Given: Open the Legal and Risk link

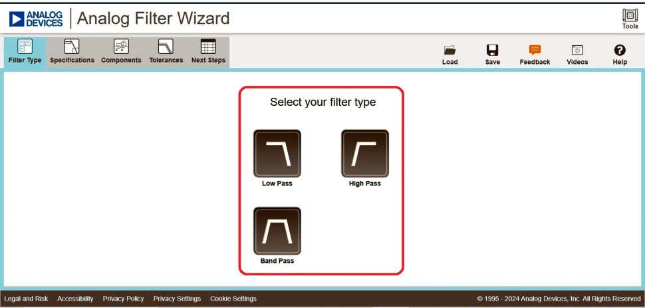Looking at the screenshot, I should (26, 299).
